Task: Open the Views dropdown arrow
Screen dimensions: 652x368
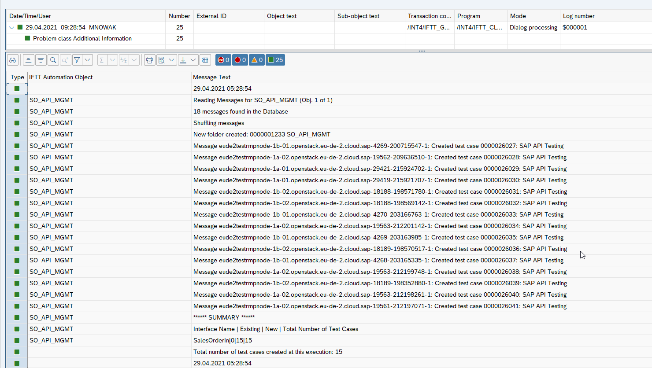Action: click(x=171, y=60)
